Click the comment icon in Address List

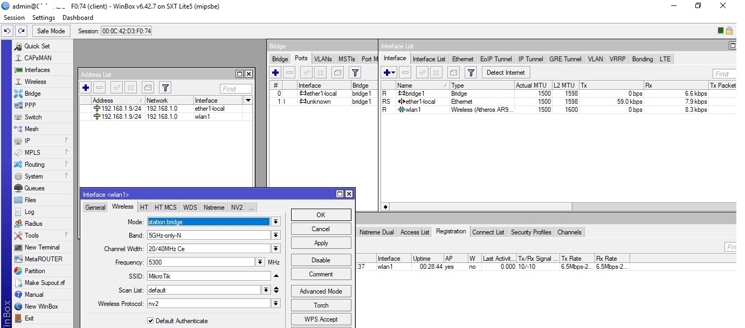click(148, 88)
